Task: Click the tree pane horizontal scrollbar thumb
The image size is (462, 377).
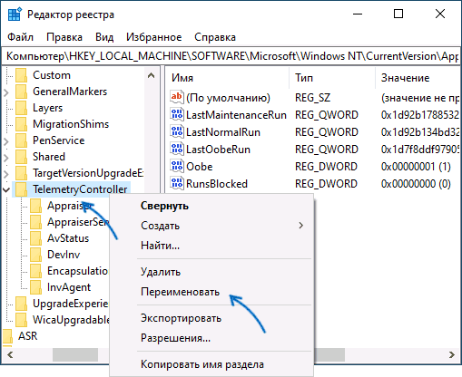Action: (75, 354)
